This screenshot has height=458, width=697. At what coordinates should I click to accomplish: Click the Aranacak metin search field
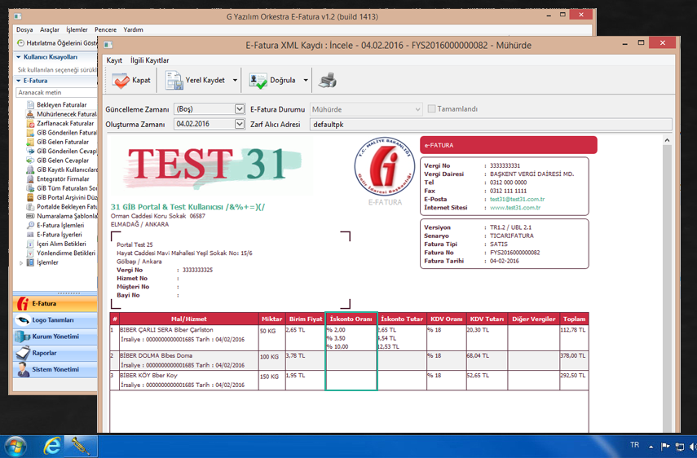pos(56,92)
